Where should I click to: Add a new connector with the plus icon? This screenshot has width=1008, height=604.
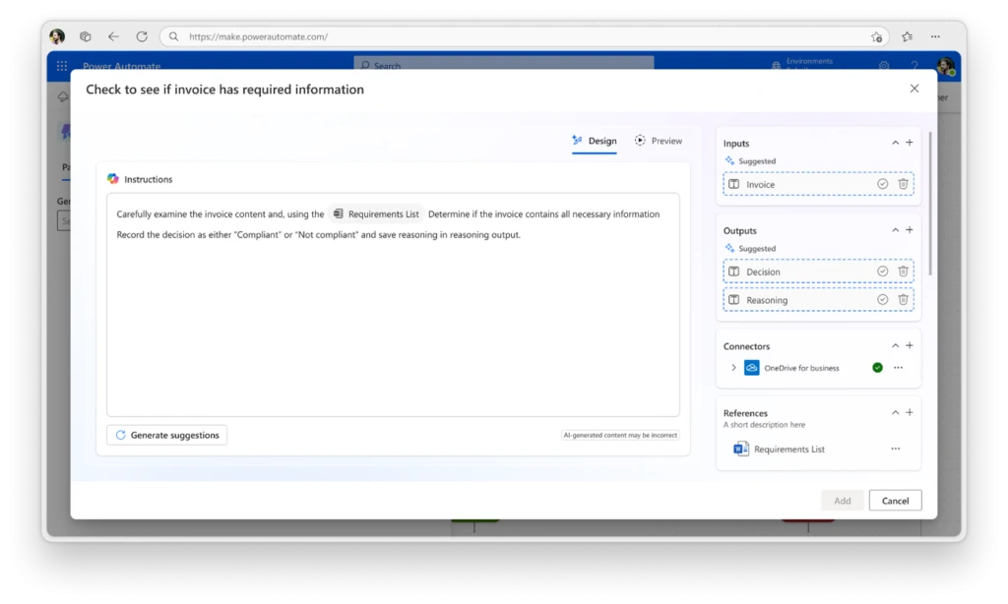click(909, 345)
